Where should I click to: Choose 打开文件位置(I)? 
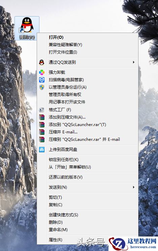pos(88,52)
